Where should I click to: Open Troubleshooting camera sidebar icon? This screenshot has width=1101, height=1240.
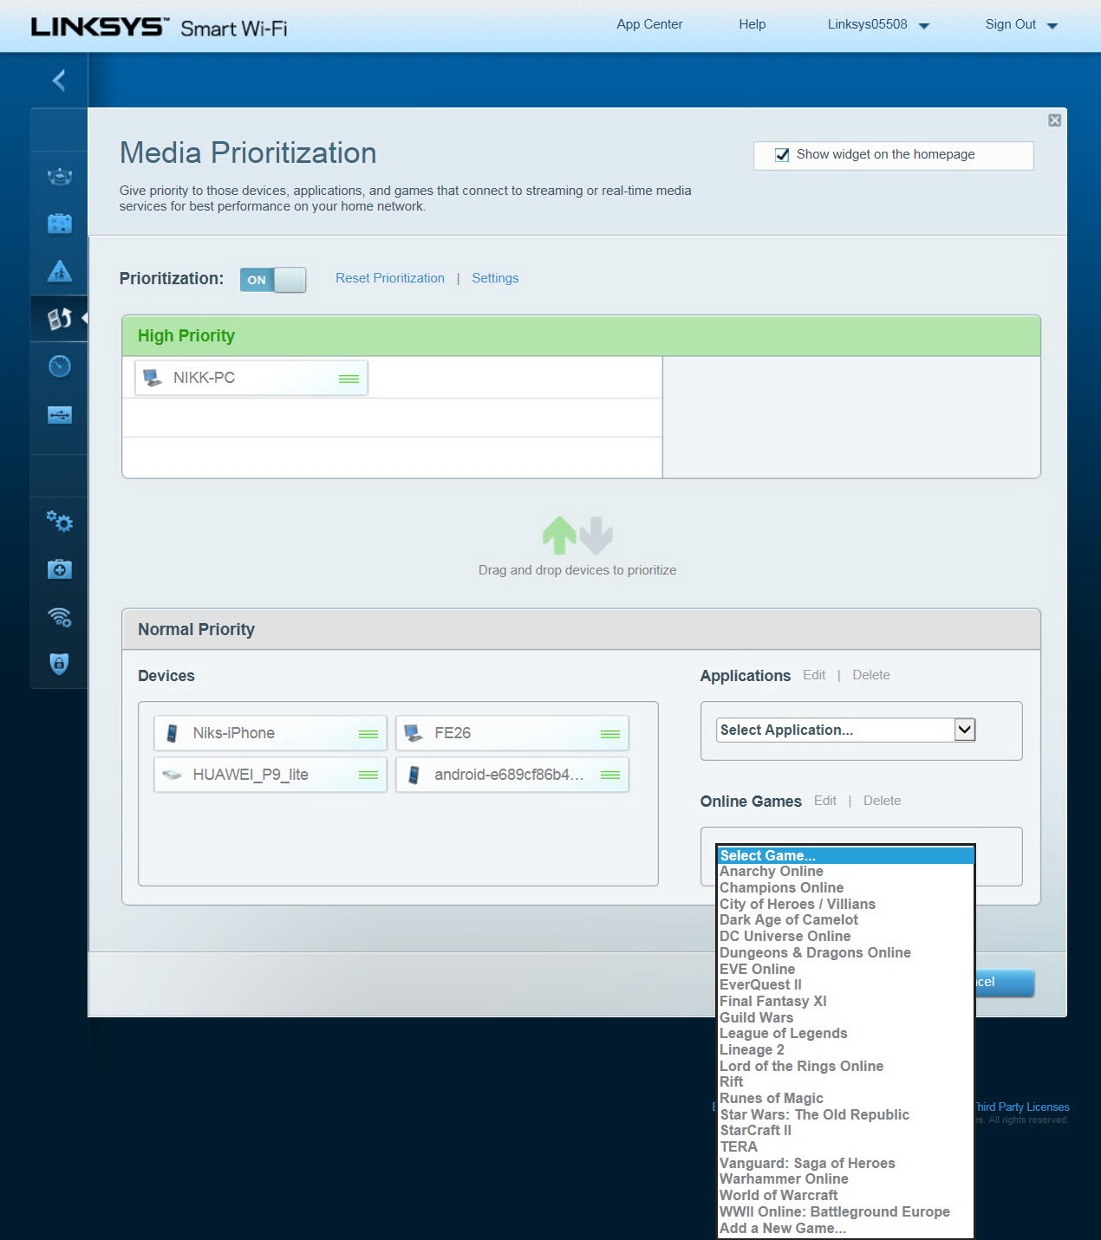[x=59, y=569]
